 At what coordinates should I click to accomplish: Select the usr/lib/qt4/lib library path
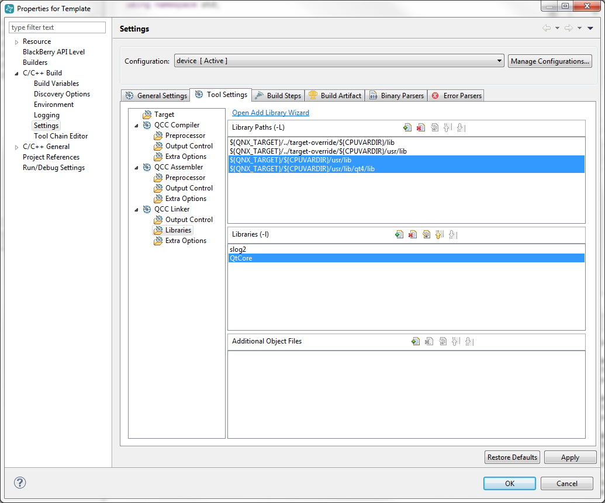tap(406, 169)
